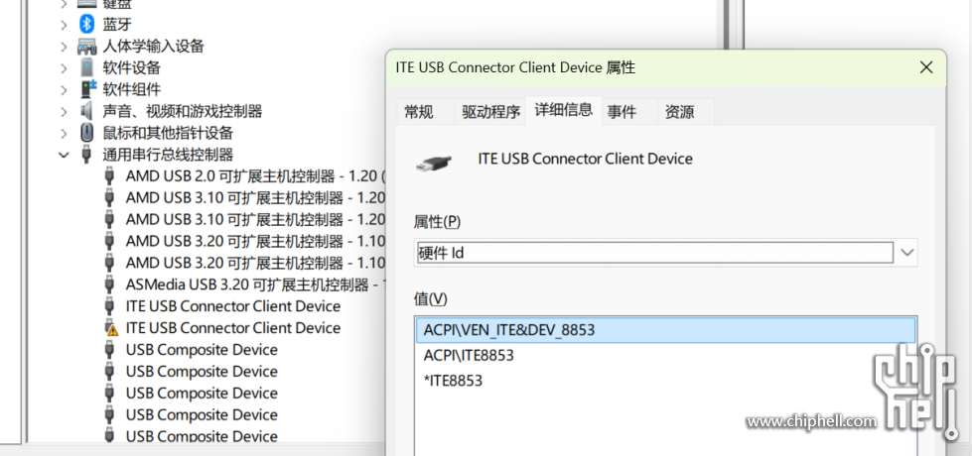Click the 软件设备 device icon
Viewport: 972px width, 456px height.
pos(86,67)
